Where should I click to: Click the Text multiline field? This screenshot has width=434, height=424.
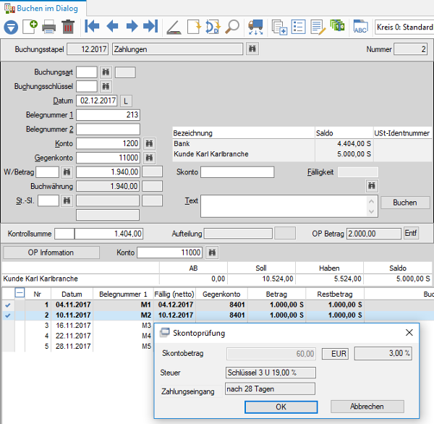[x=289, y=206]
